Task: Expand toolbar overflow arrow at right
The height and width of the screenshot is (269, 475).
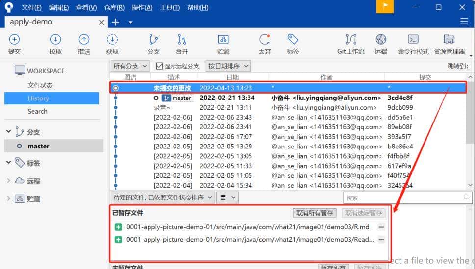Action: (x=471, y=56)
